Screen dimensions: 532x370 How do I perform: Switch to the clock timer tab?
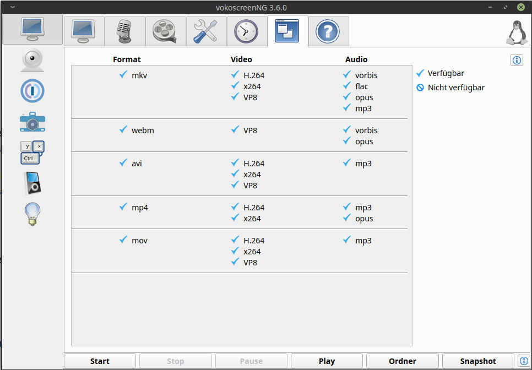pyautogui.click(x=247, y=31)
